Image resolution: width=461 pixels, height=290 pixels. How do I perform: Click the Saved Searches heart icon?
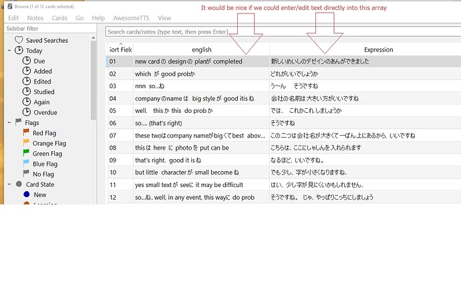(19, 40)
